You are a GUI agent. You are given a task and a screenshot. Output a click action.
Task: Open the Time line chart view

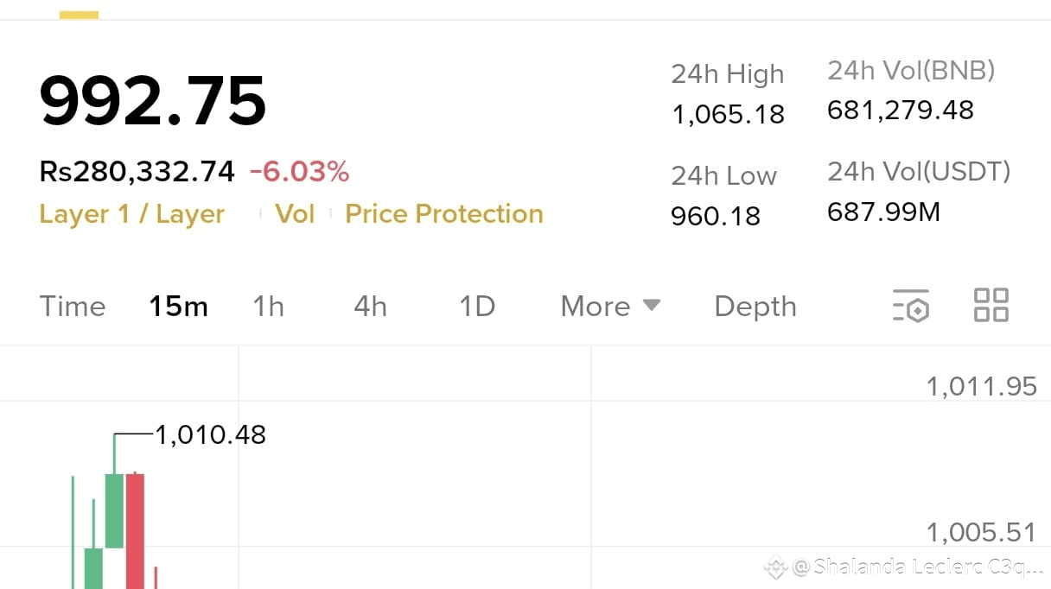(73, 307)
